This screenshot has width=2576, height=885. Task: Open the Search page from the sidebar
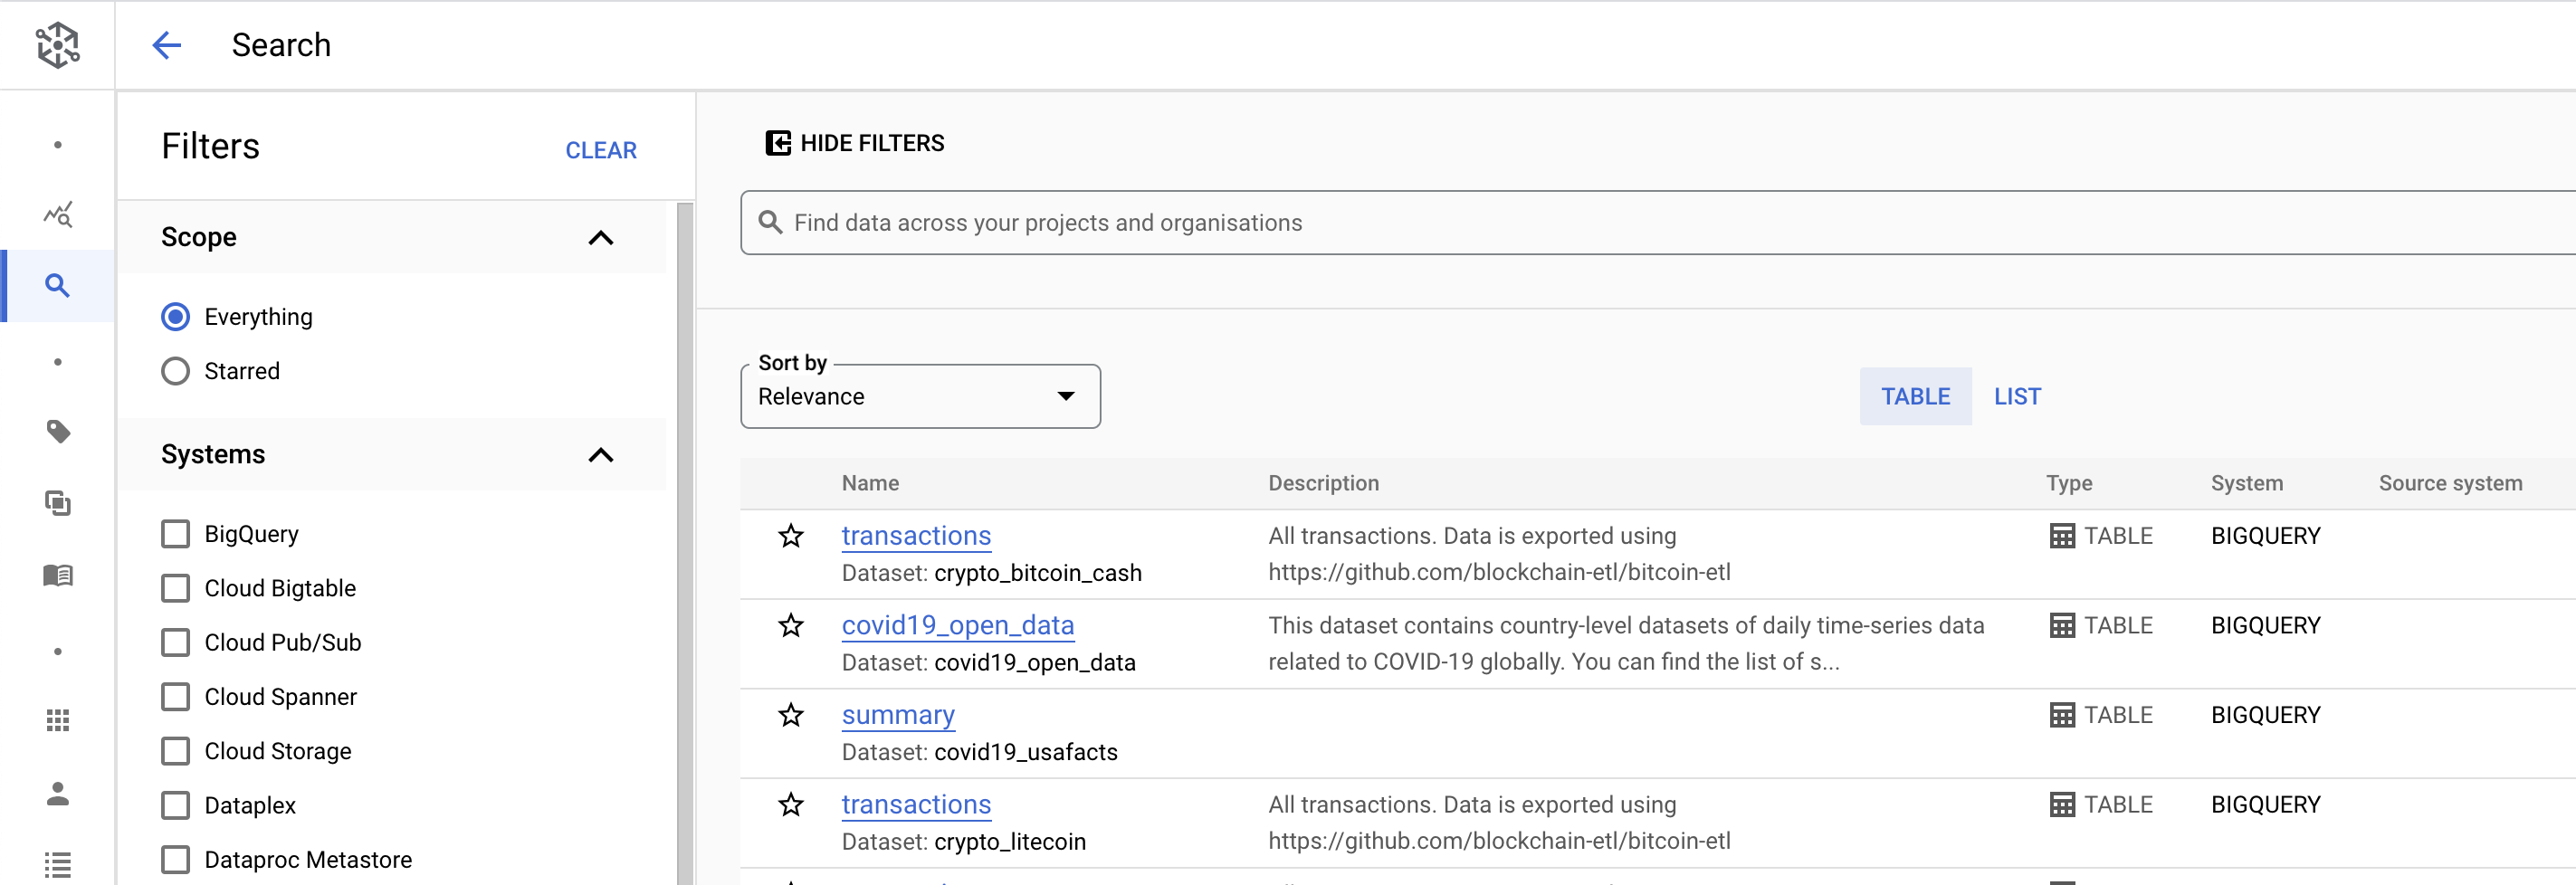click(x=57, y=286)
